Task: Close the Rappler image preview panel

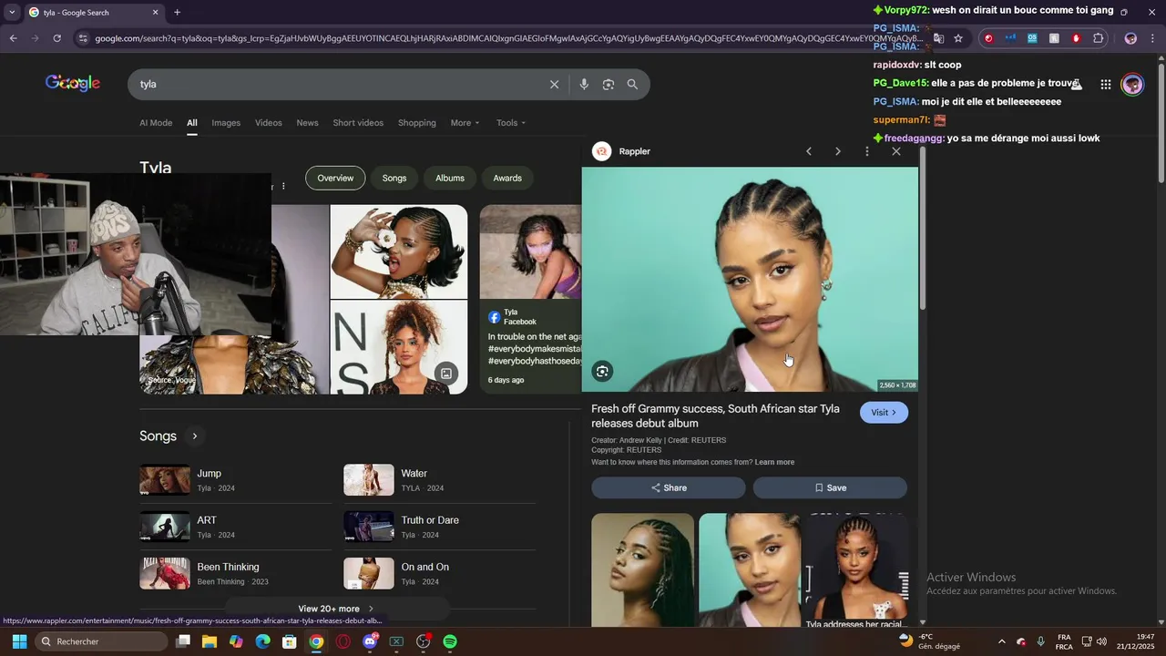Action: (x=896, y=151)
